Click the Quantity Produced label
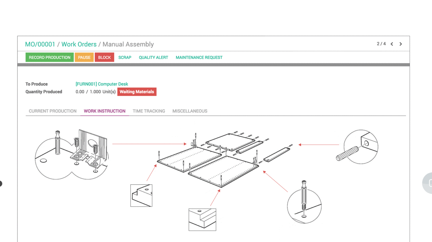The height and width of the screenshot is (242, 432). [44, 92]
